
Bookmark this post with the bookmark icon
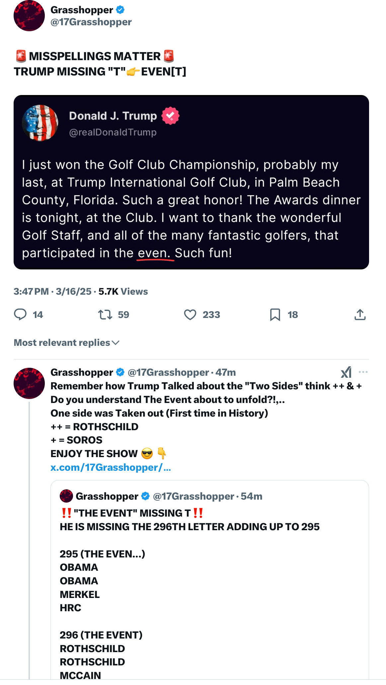tap(275, 314)
